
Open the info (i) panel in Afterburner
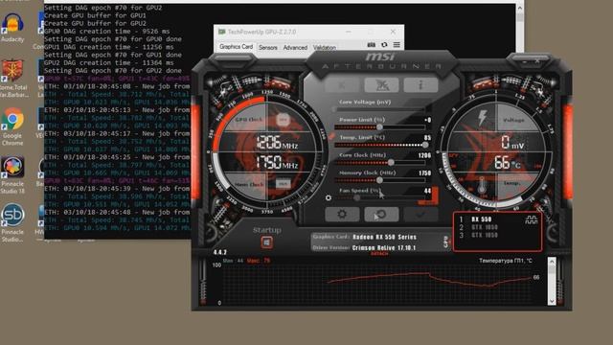pyautogui.click(x=420, y=85)
